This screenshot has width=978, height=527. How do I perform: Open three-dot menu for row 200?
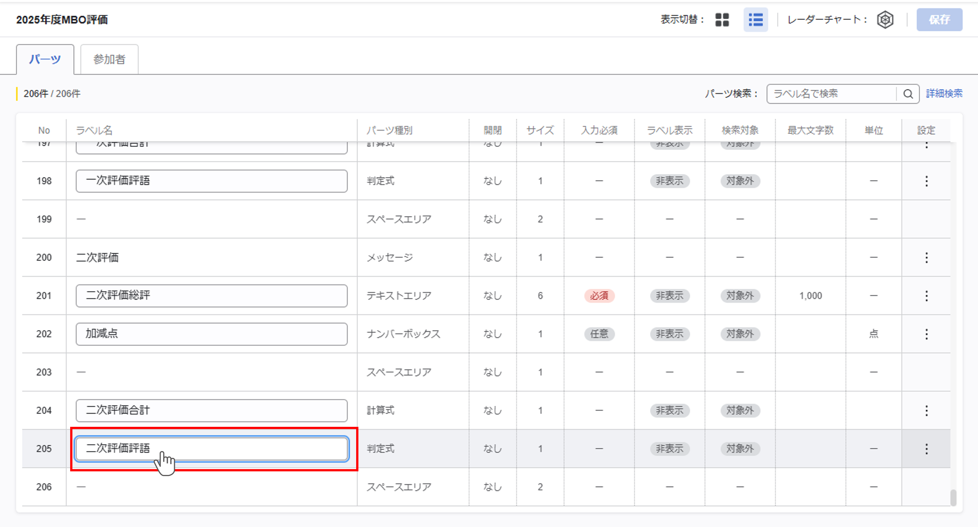[x=926, y=257]
